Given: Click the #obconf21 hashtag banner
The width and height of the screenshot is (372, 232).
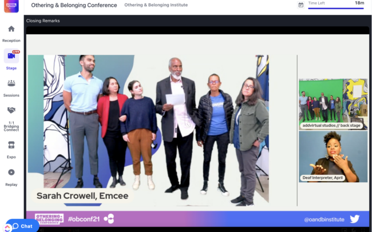Looking at the screenshot, I should coord(84,219).
